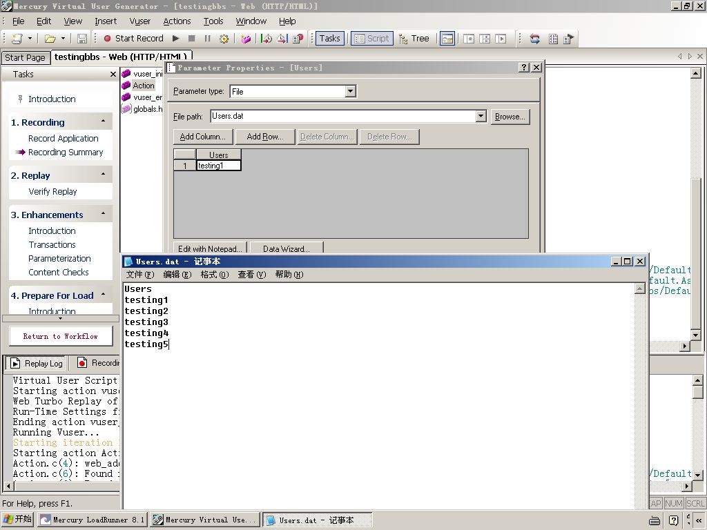Click the dialog help question mark
The image size is (707, 530).
[523, 67]
